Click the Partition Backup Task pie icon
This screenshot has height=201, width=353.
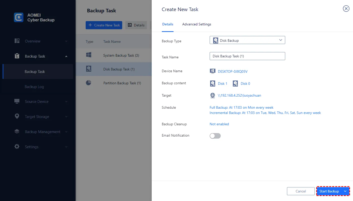(88, 83)
